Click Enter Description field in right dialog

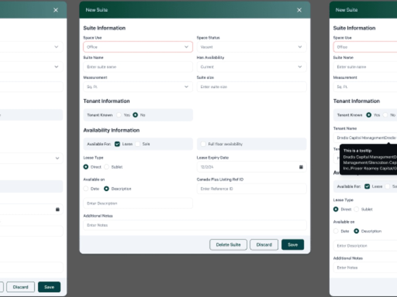tap(365, 246)
